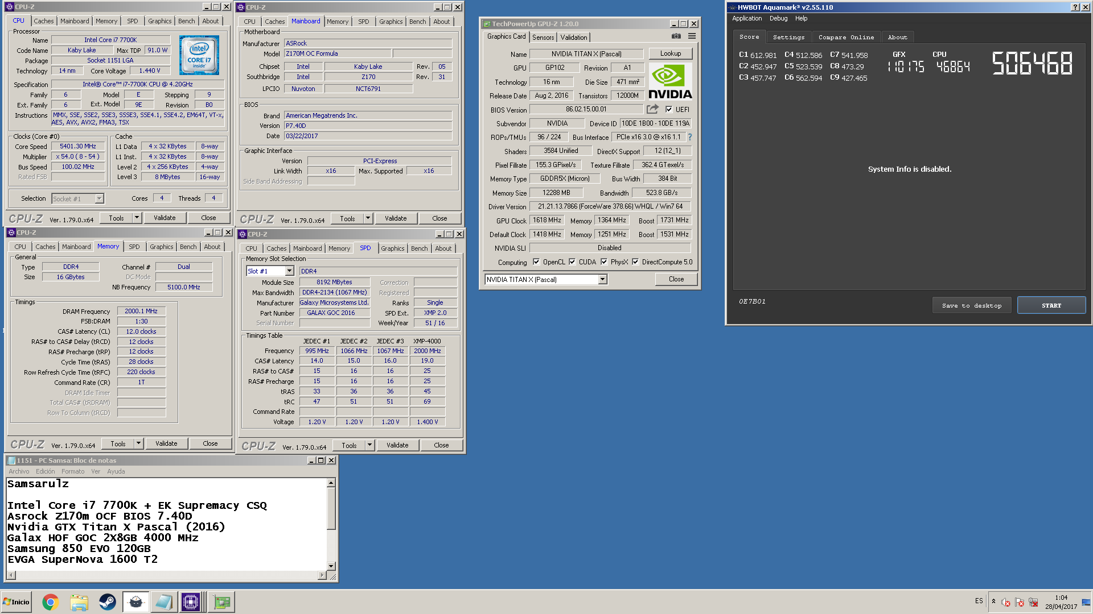Screen dimensions: 1093x614
Task: Click the Notepad vertical scrollbar up arrow
Action: pyautogui.click(x=331, y=483)
